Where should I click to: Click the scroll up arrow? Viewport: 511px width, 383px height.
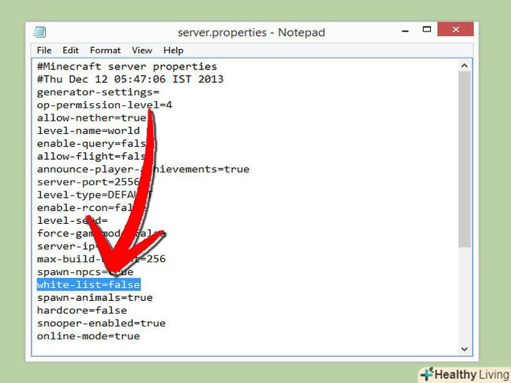(x=465, y=66)
